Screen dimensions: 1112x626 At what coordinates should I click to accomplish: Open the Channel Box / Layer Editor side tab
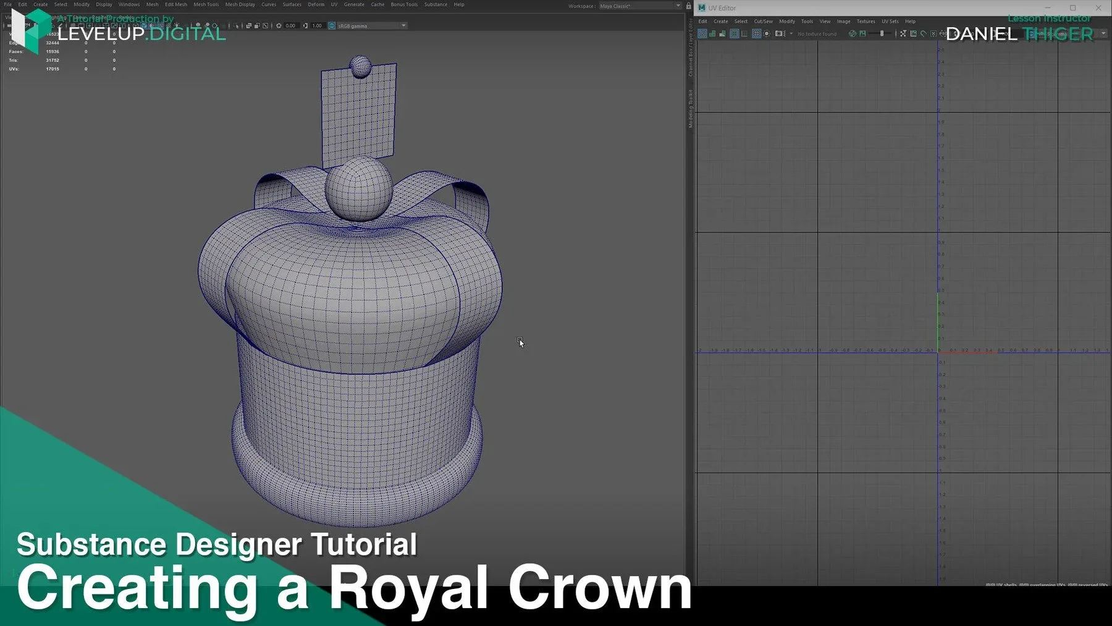(691, 48)
